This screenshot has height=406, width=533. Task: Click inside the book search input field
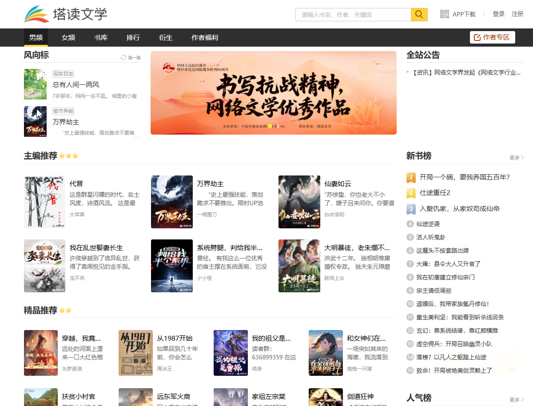tap(353, 15)
